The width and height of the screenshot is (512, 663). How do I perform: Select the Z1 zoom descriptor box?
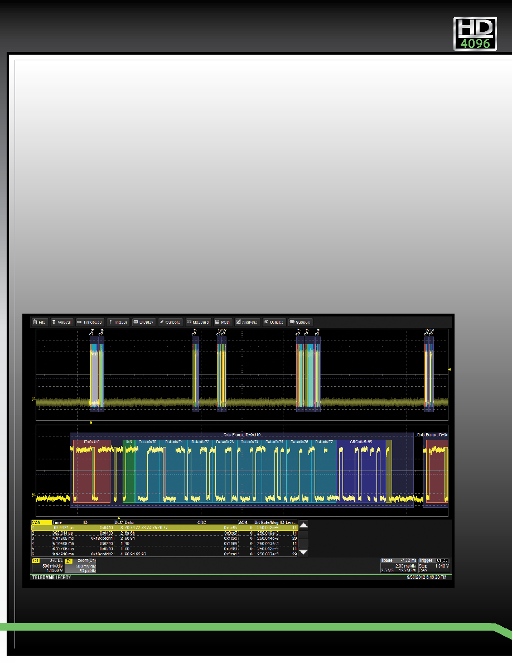click(x=81, y=566)
